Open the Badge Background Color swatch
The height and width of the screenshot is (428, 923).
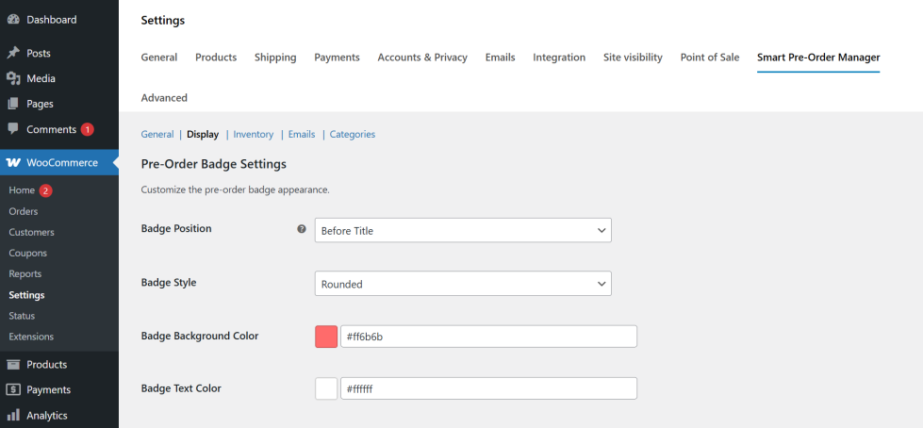pos(326,337)
